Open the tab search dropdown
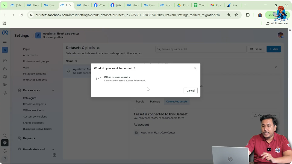 click(x=4, y=5)
